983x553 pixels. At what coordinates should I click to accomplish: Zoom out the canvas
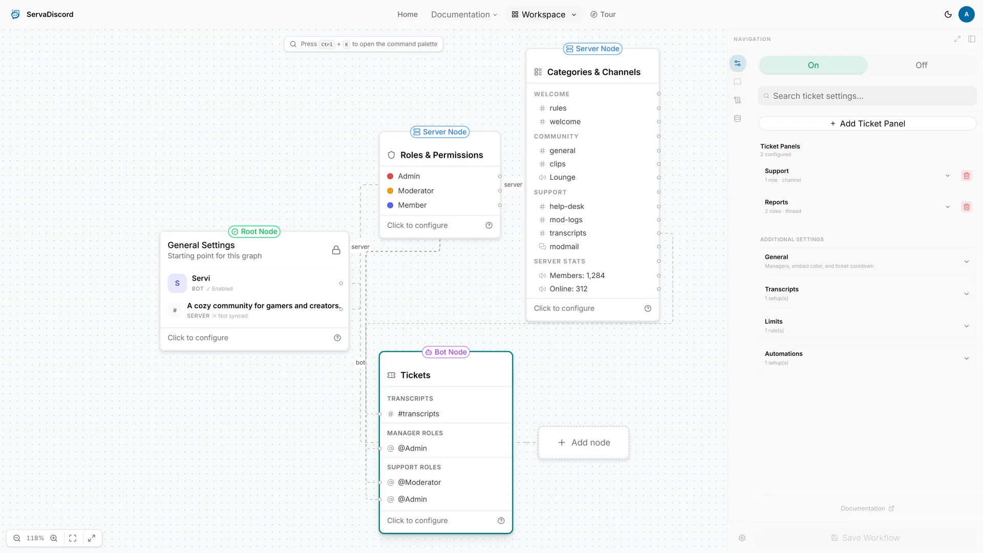coord(17,538)
